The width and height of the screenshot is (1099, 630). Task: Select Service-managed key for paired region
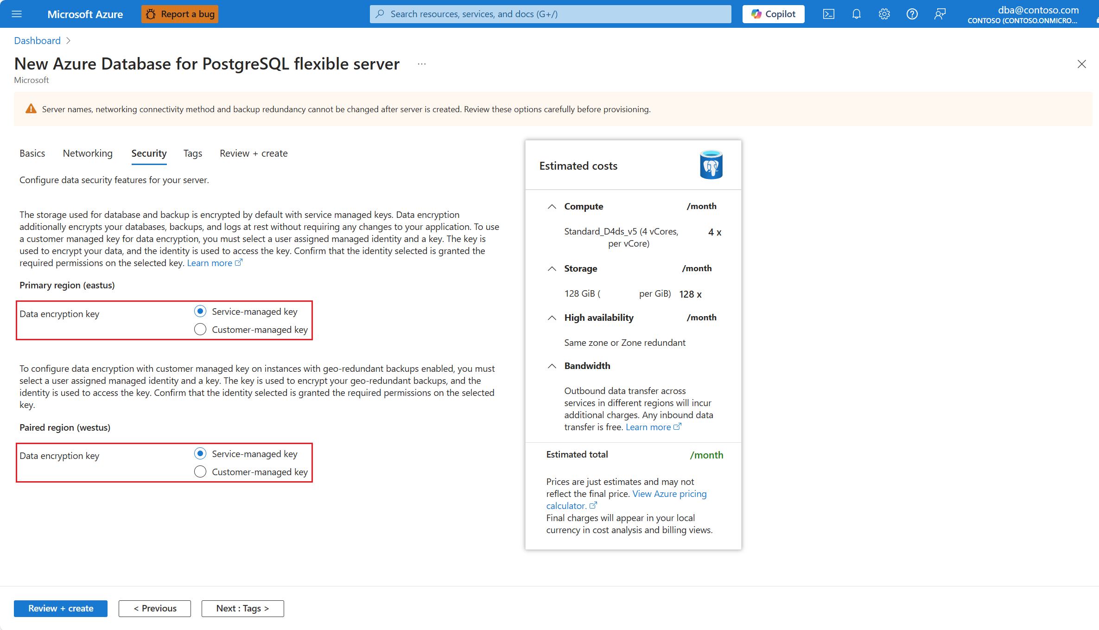pos(200,454)
